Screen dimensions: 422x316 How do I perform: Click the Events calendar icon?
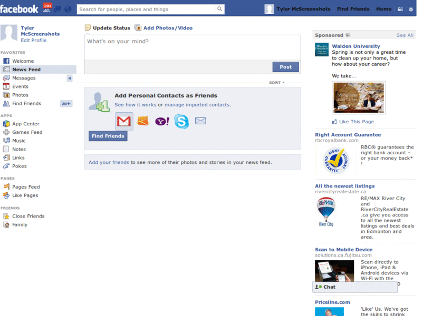click(x=6, y=86)
